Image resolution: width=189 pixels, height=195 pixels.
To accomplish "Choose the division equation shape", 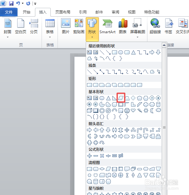I will [x=108, y=156].
